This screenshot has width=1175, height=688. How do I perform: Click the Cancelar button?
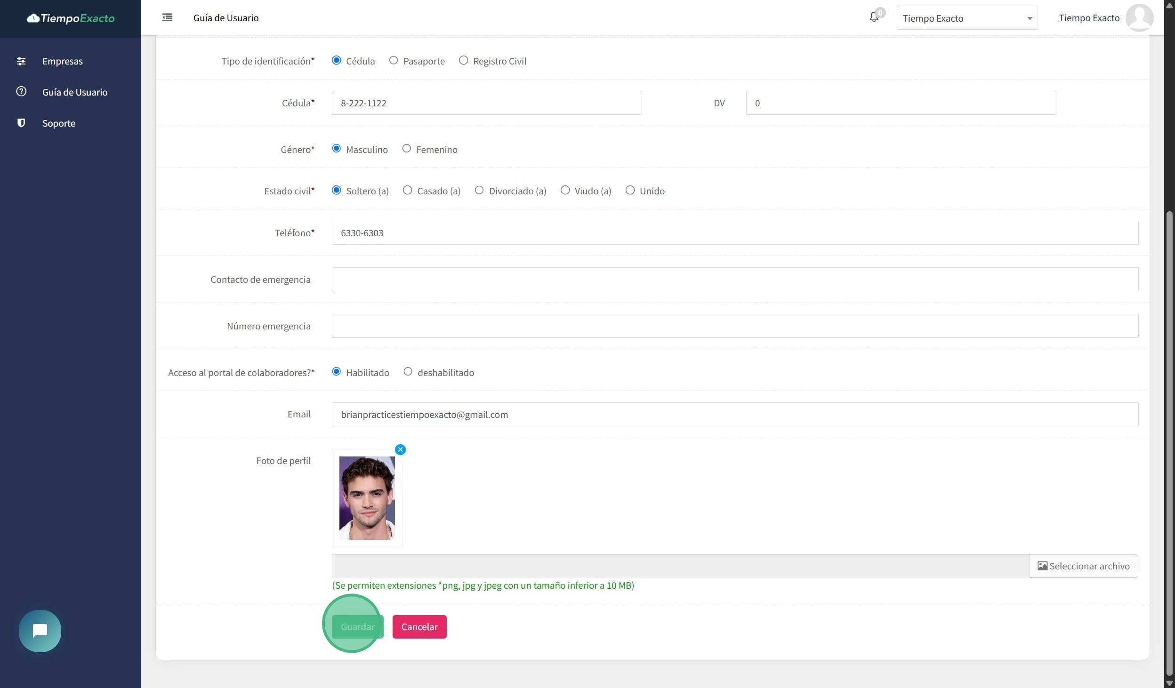click(419, 627)
